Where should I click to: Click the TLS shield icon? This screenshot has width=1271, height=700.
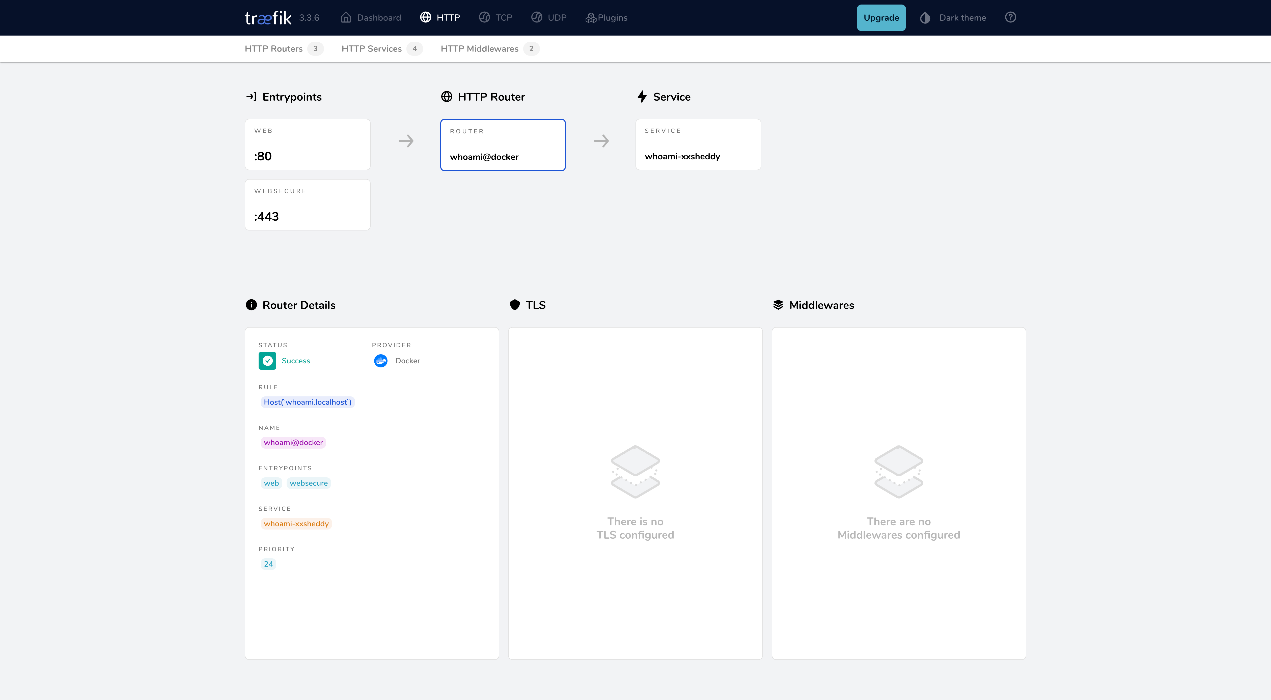point(515,305)
